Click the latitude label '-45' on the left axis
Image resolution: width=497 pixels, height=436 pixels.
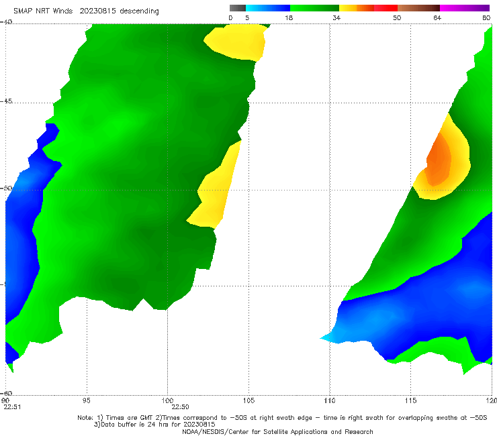6,101
